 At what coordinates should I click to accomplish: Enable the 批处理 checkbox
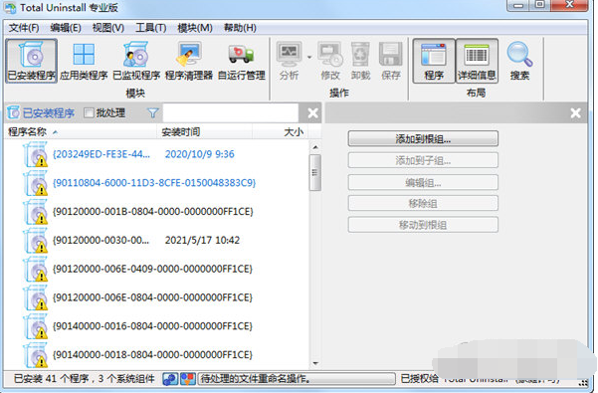[89, 112]
